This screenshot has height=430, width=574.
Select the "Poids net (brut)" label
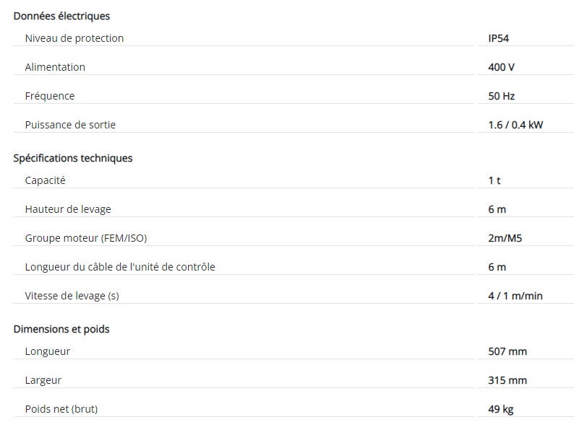click(61, 409)
